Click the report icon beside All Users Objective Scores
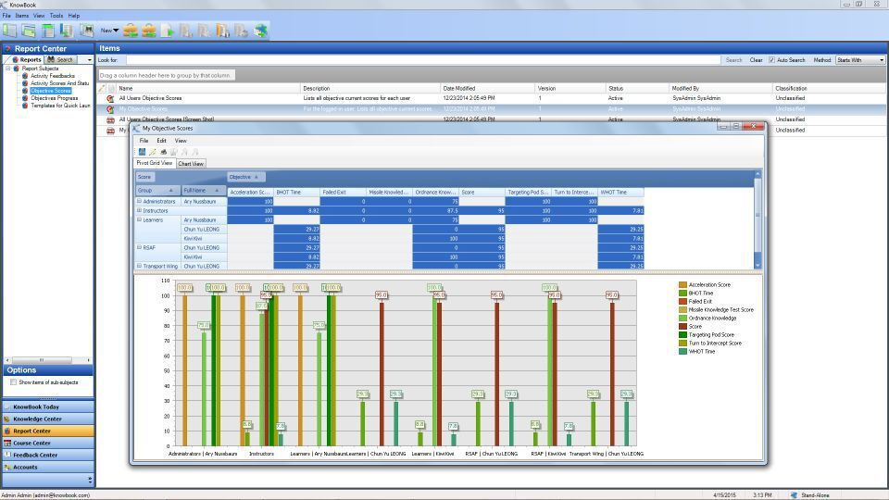Image resolution: width=889 pixels, height=500 pixels. pos(111,98)
